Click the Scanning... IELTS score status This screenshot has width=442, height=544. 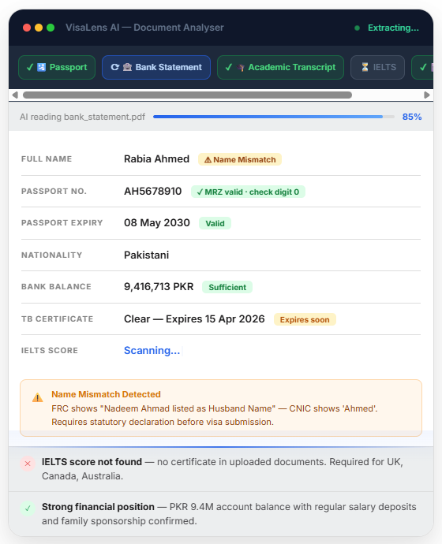point(152,350)
